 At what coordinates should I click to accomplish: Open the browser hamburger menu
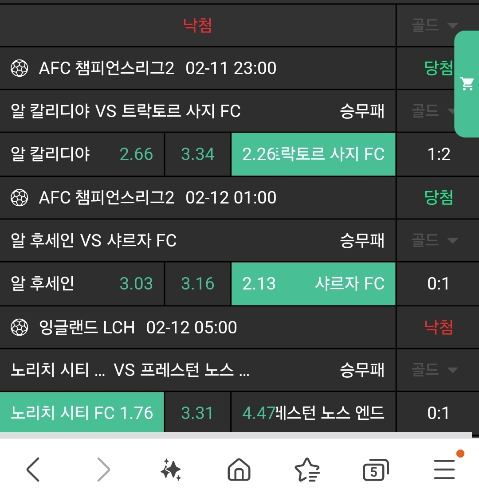(444, 469)
